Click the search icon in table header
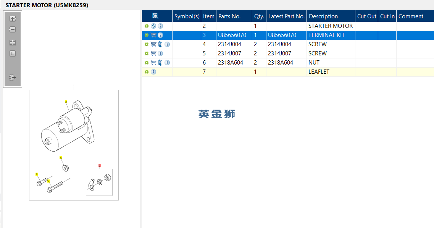 155,16
